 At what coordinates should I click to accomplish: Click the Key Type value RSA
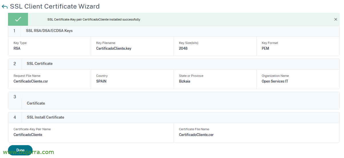(x=17, y=49)
